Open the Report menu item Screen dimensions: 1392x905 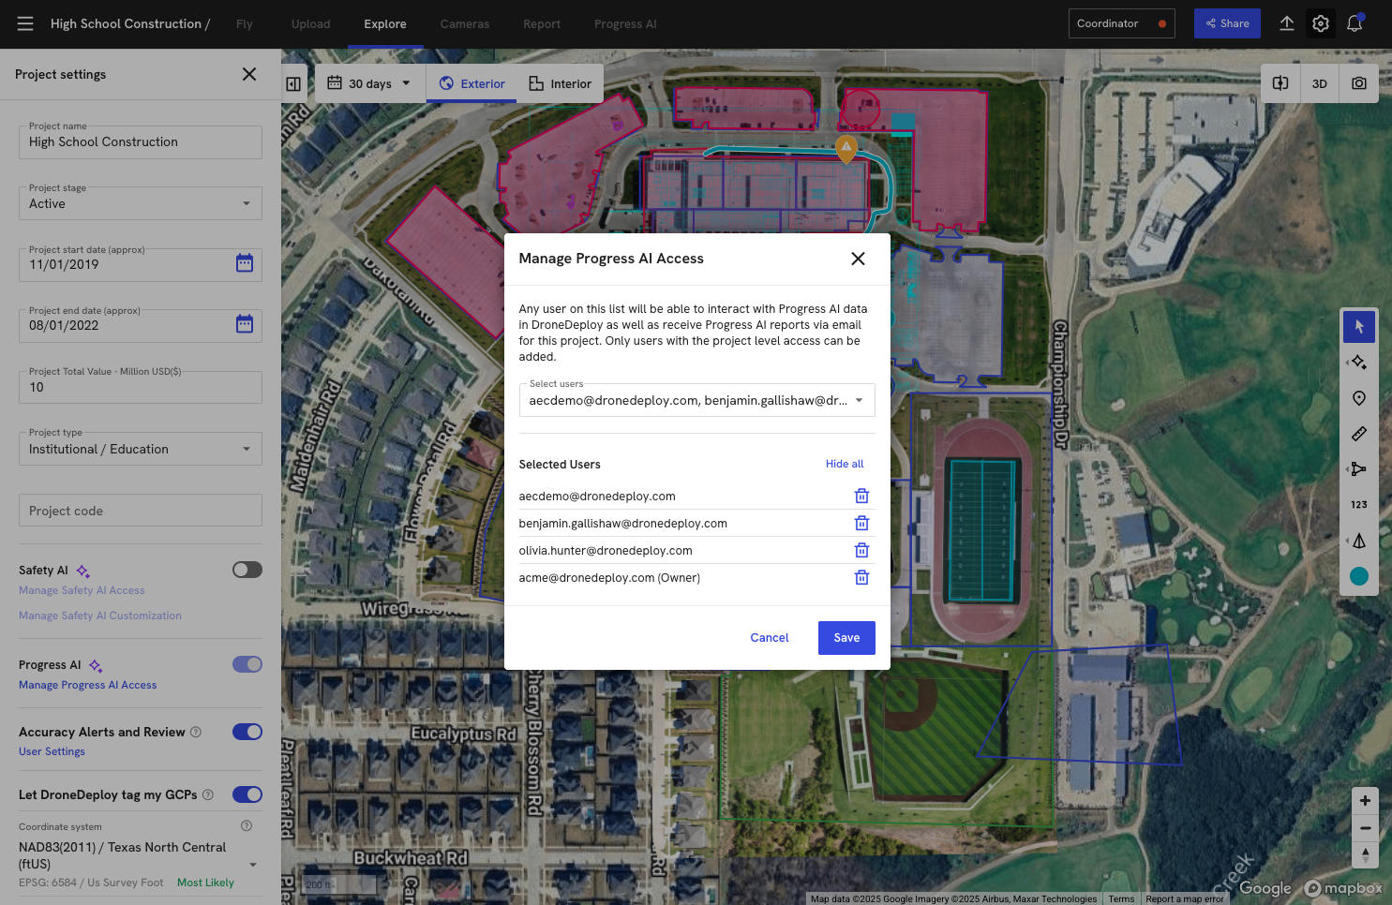click(x=542, y=23)
